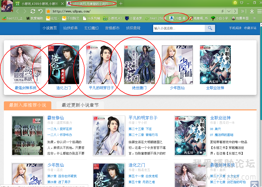
Task: Open chapter 08 巢穴
Action: coord(215,129)
